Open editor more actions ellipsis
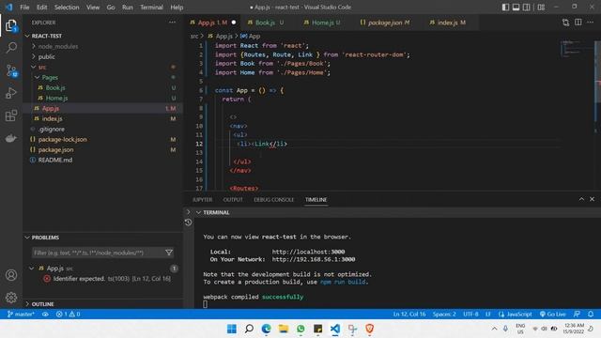This screenshot has height=338, width=601. 591,23
